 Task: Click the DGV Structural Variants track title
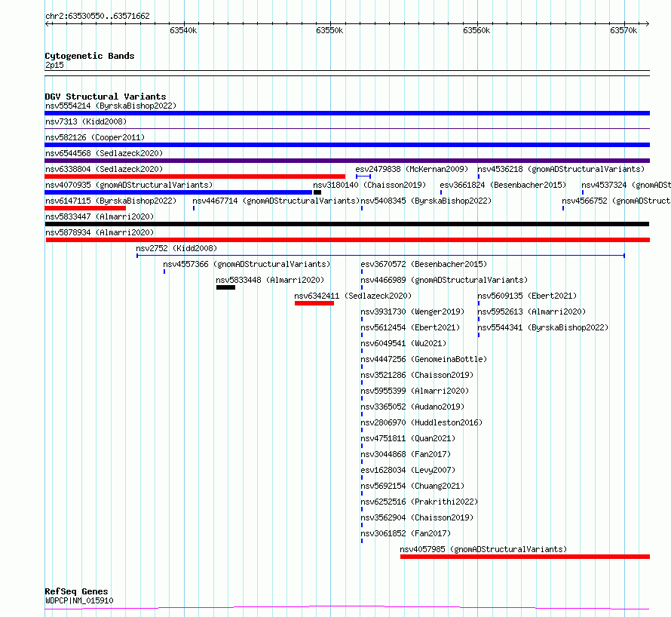pyautogui.click(x=106, y=97)
